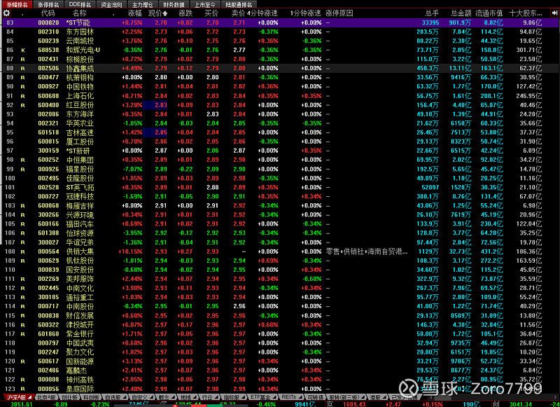Sort by the 总手 column header

pyautogui.click(x=432, y=13)
